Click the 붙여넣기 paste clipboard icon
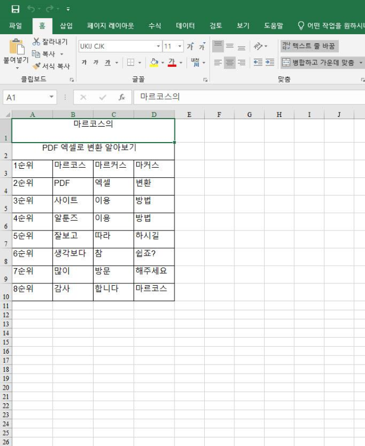 [17, 46]
